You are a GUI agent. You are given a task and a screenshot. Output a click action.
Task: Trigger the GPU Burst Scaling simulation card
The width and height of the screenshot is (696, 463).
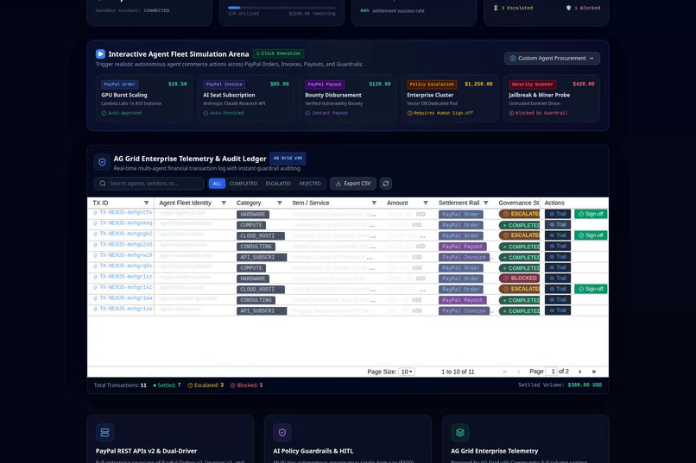(x=144, y=98)
